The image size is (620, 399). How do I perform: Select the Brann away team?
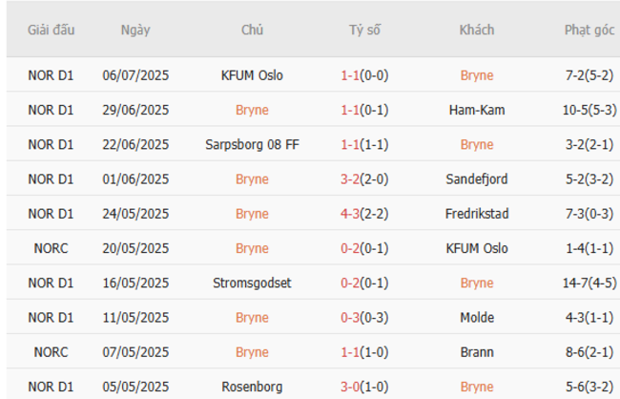coord(476,352)
